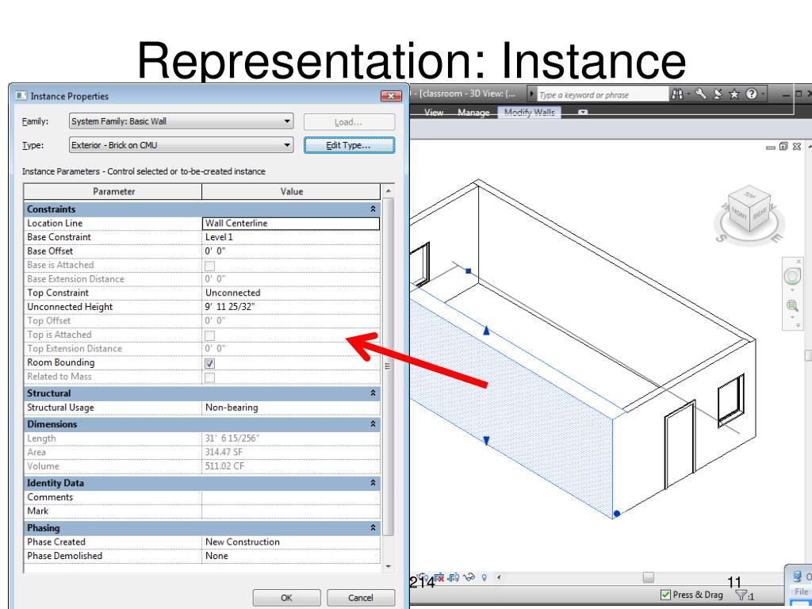Click the Structural Usage value Non-bearing
Screen dimensions: 812x609
[x=291, y=408]
